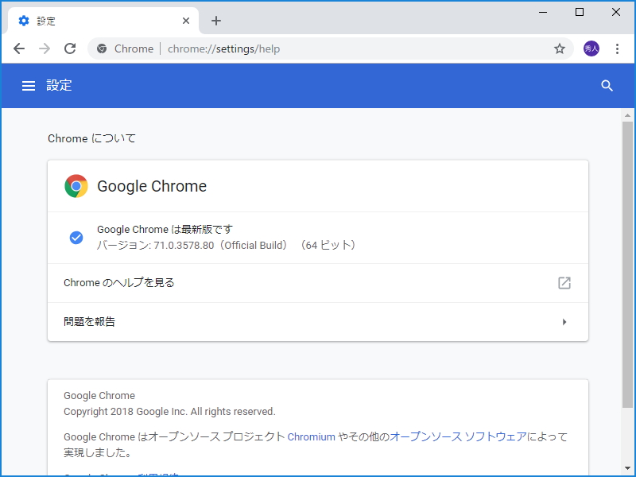The width and height of the screenshot is (636, 477).
Task: Click the Google Chrome logo icon
Action: (x=76, y=185)
